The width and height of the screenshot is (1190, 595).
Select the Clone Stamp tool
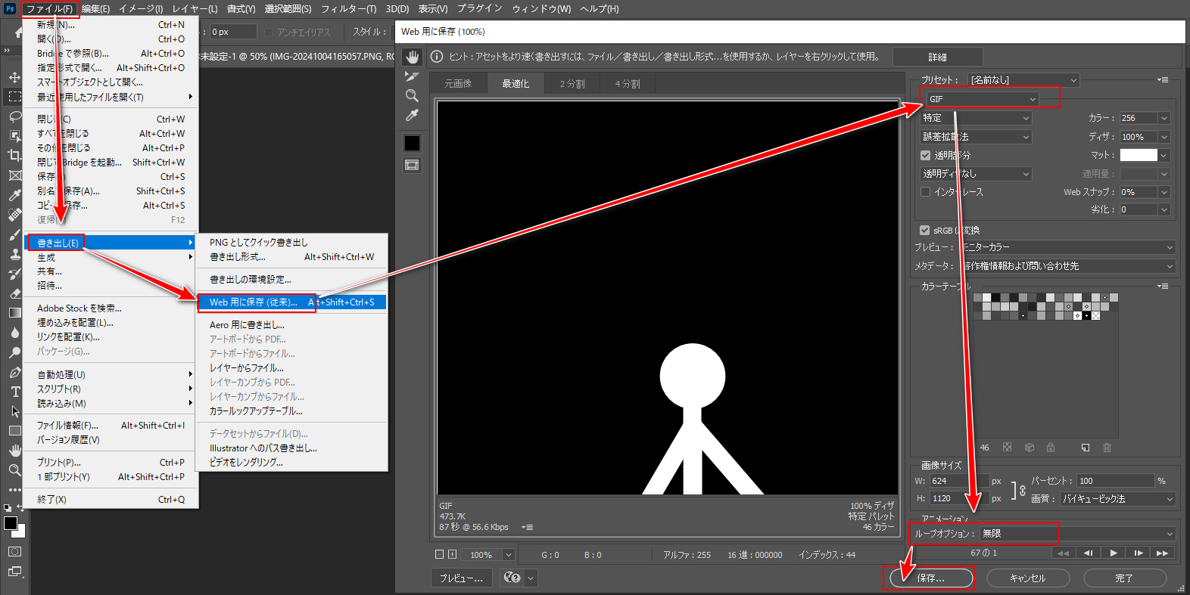(x=14, y=254)
